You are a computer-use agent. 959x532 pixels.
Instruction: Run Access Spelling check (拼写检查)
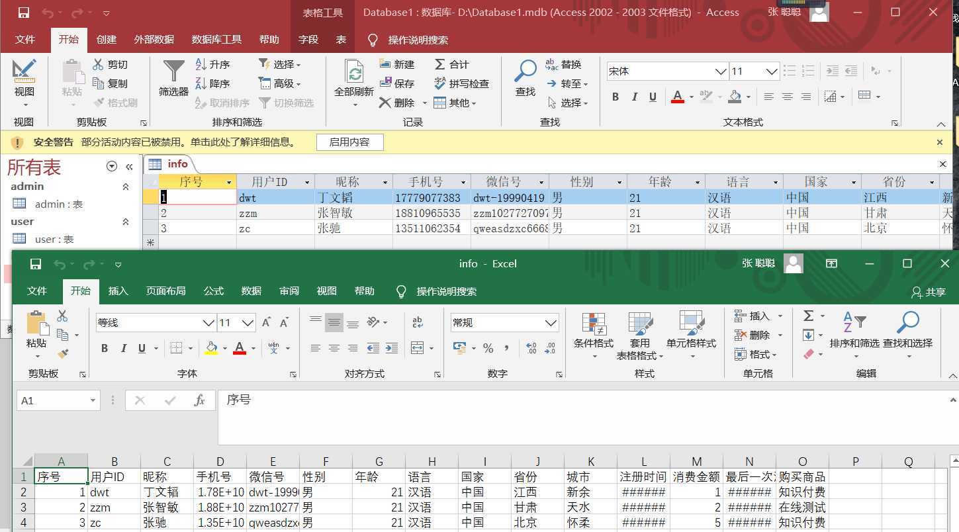coord(461,83)
